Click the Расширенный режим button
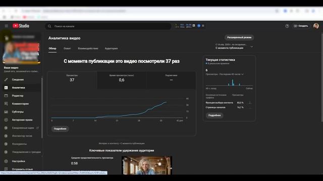Viewport: 323px width, 181px height. [239, 38]
